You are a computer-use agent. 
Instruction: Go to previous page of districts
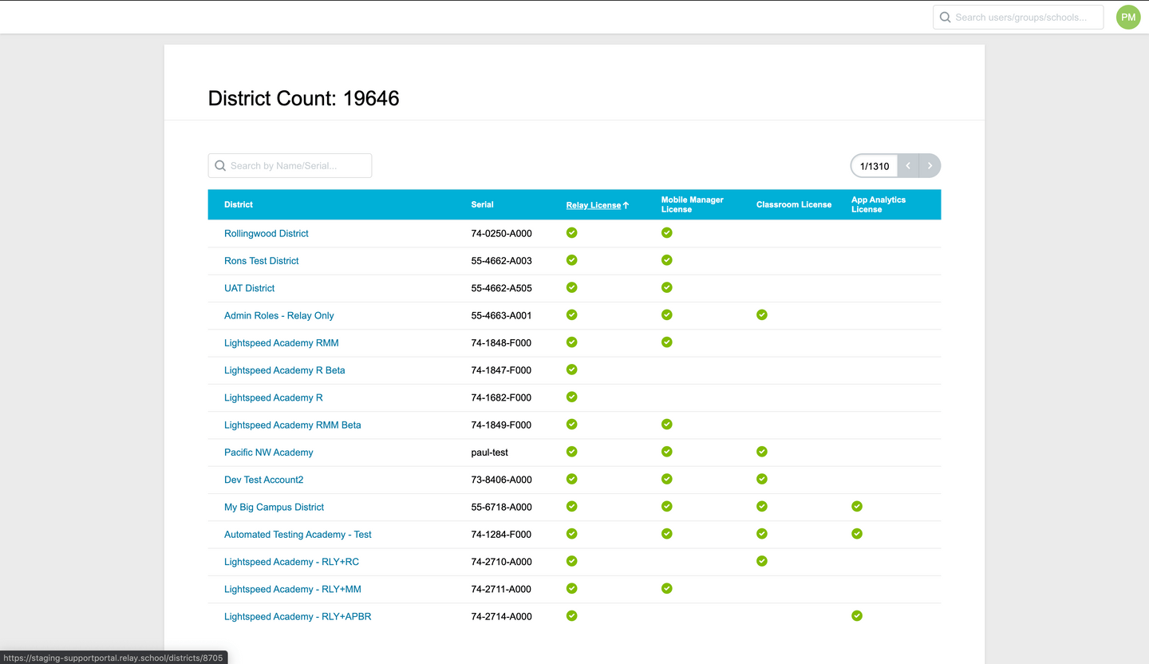pos(908,166)
